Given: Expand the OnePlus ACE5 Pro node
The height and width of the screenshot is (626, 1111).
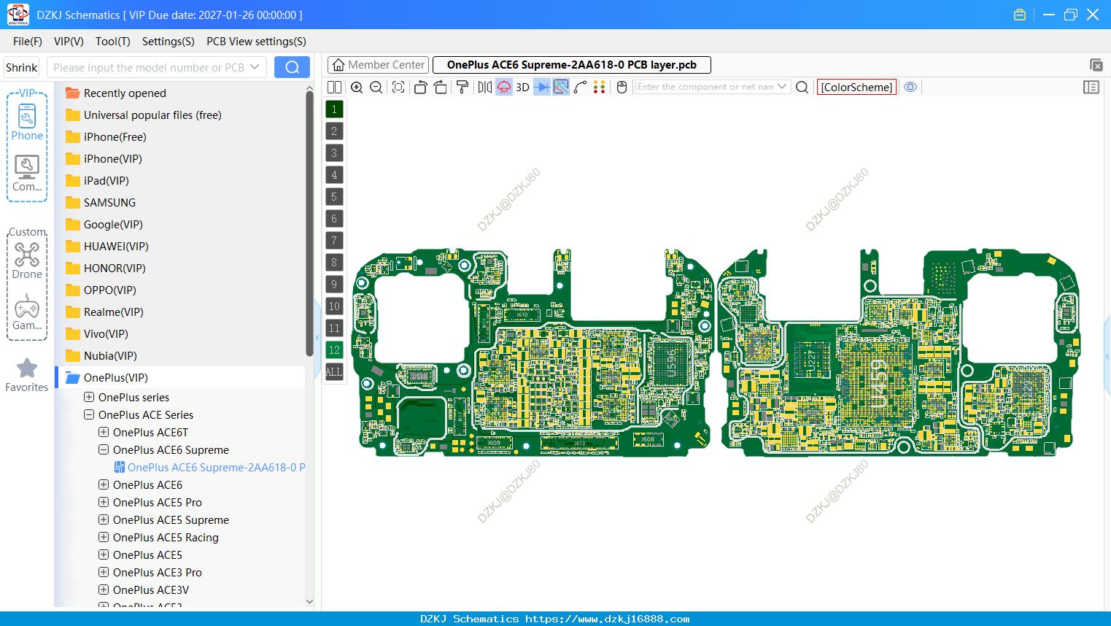Looking at the screenshot, I should pos(104,503).
